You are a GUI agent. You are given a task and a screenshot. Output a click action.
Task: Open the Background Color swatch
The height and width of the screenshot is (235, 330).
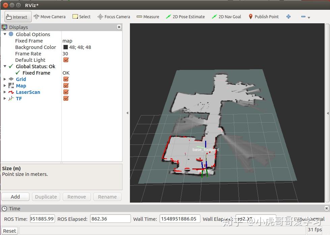pos(65,47)
